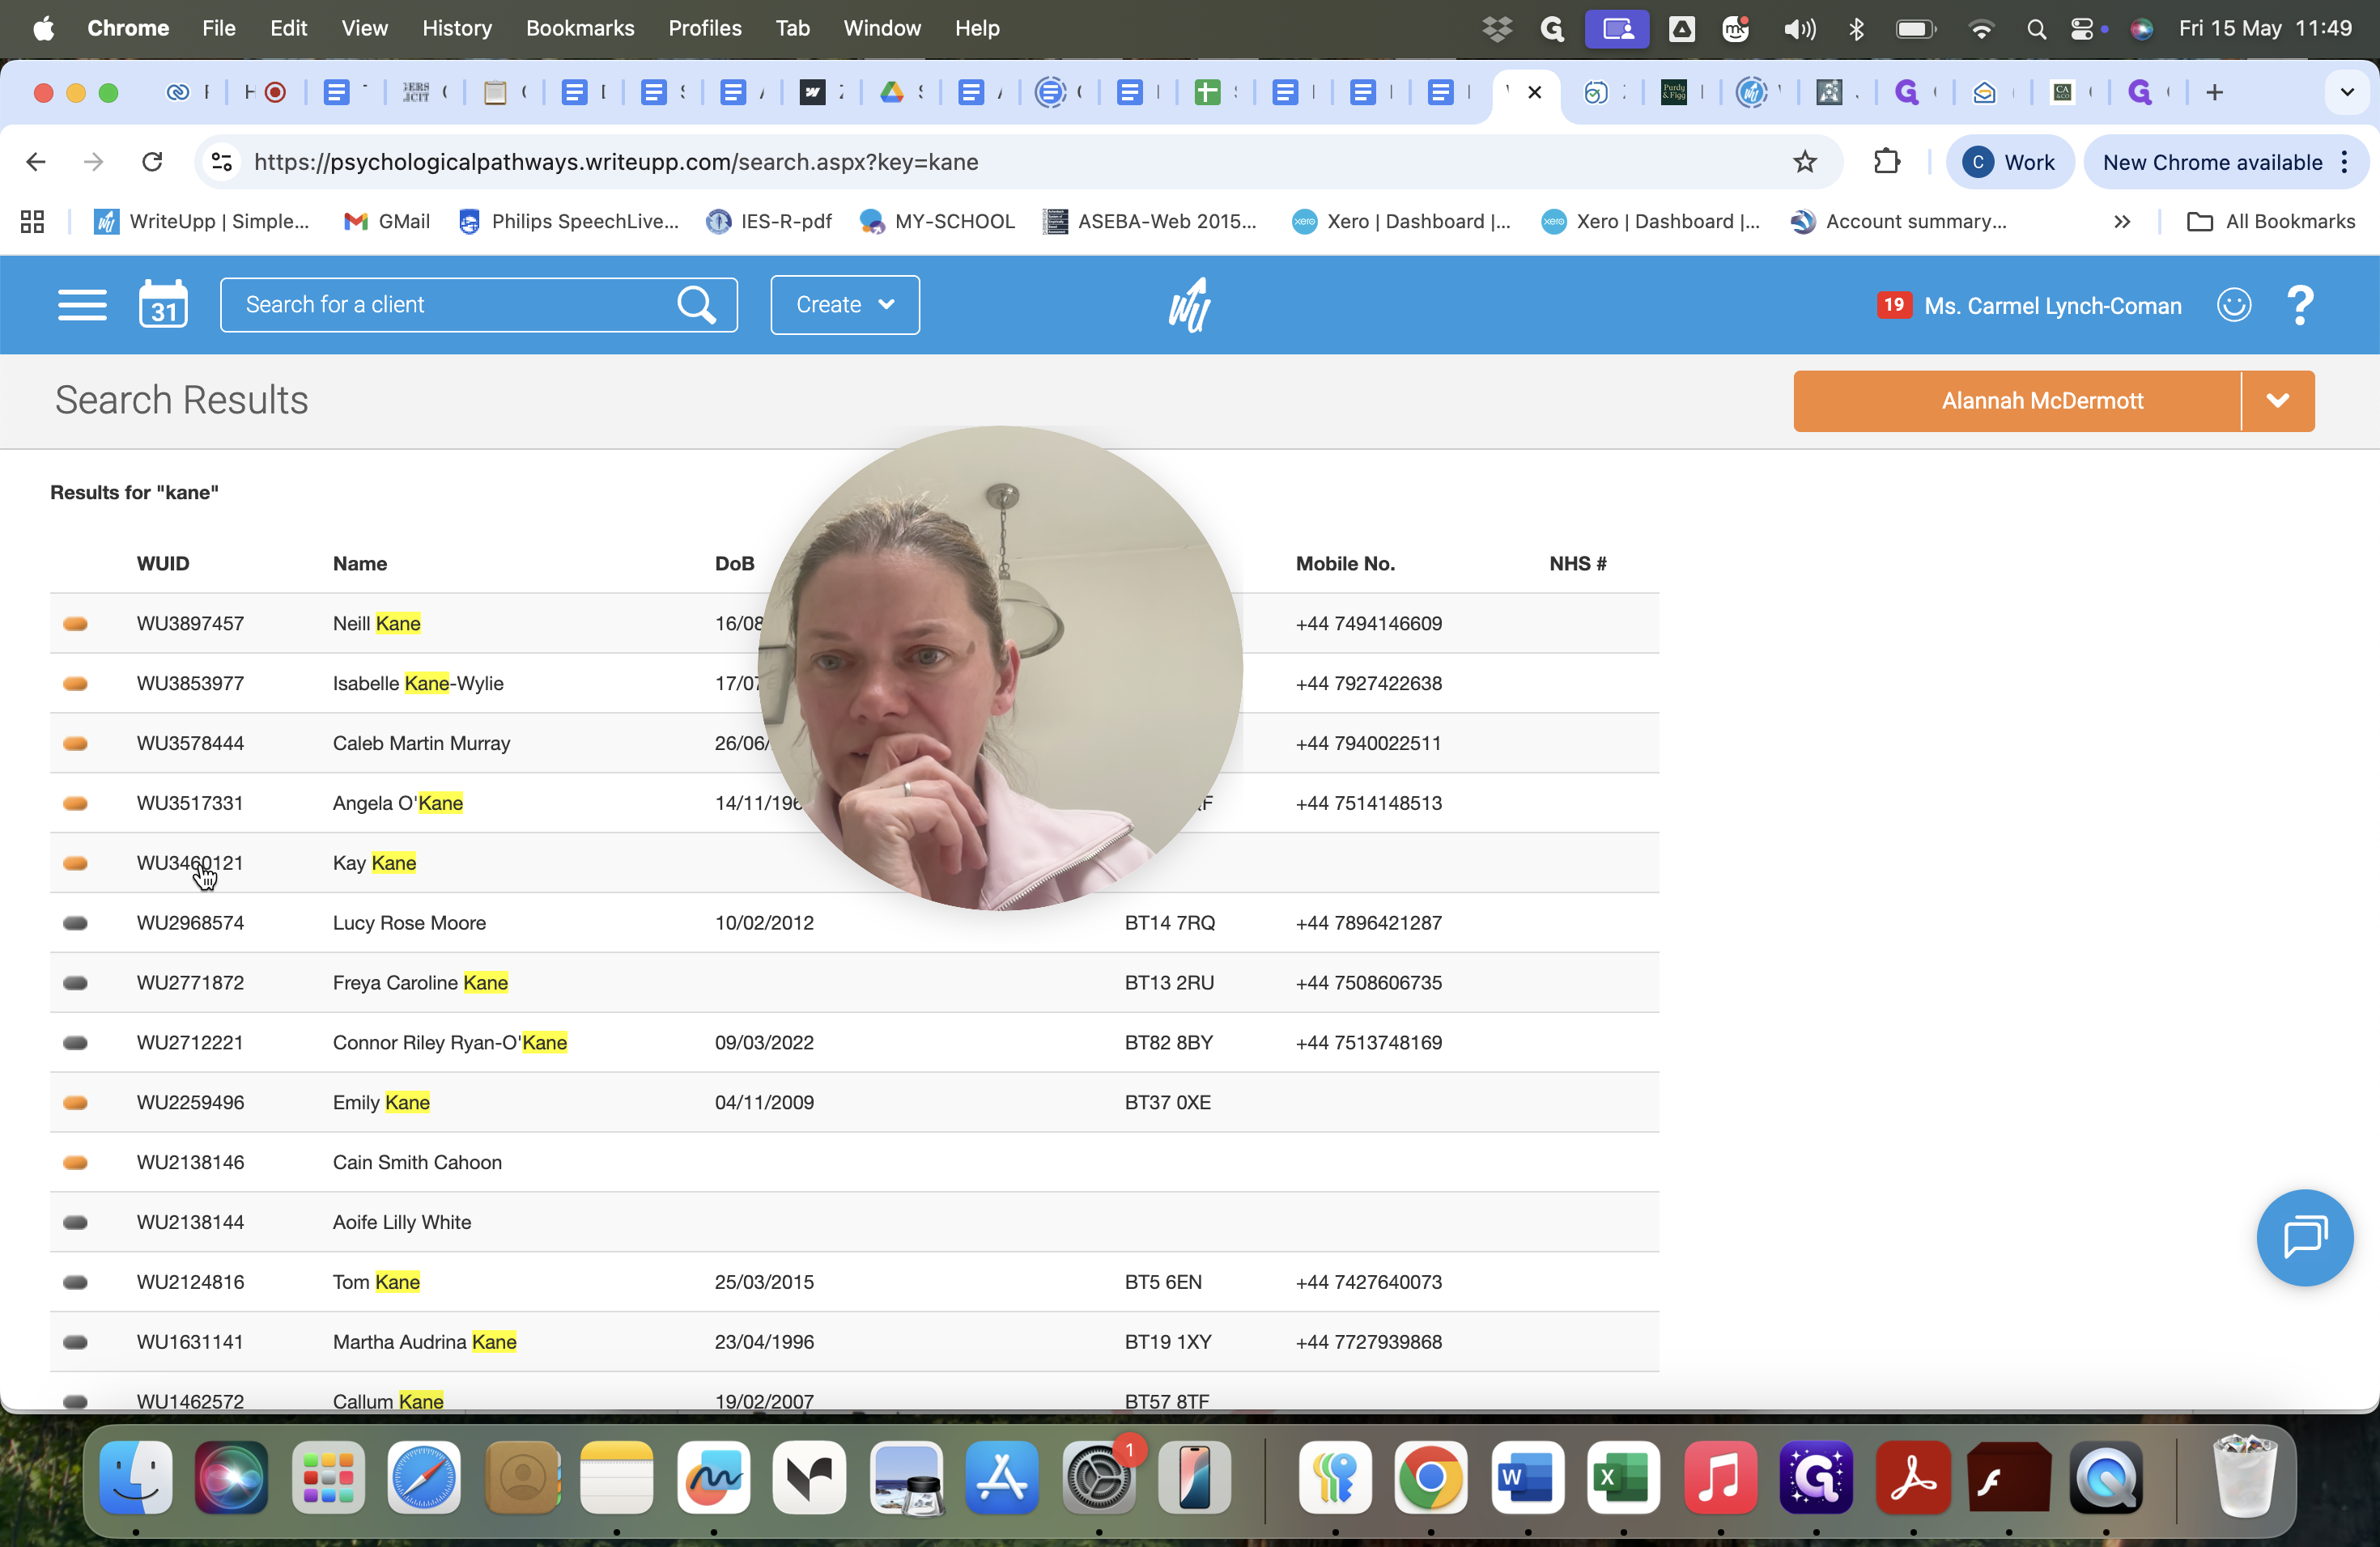Open the 19 notifications badge
The width and height of the screenshot is (2380, 1547).
1894,305
